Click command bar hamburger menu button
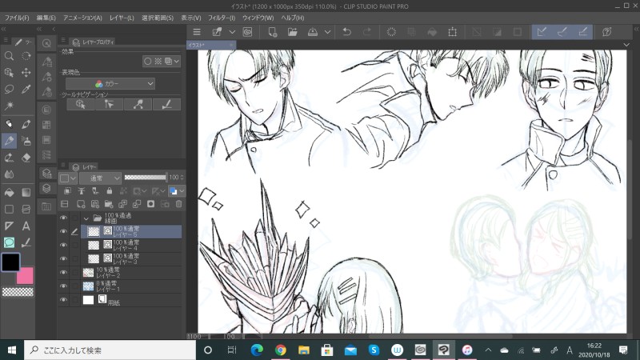Screen dimensions: 640x360 click(x=197, y=32)
